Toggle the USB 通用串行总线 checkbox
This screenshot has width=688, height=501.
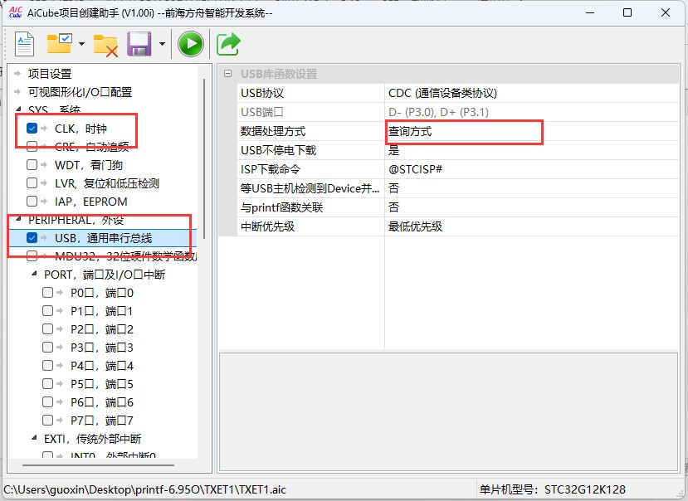click(x=32, y=238)
